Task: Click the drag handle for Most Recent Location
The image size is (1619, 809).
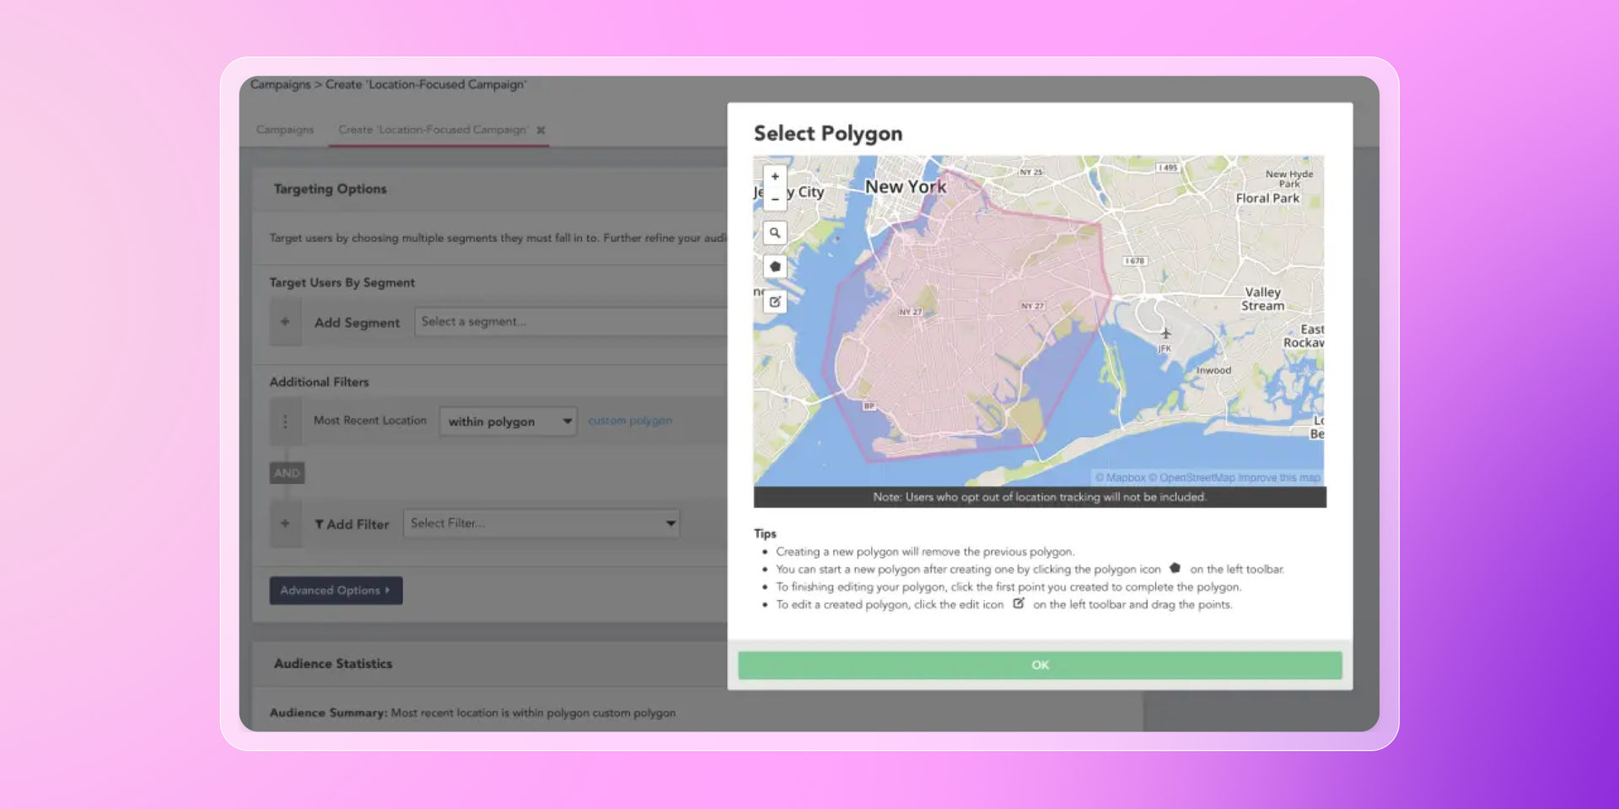Action: coord(285,421)
